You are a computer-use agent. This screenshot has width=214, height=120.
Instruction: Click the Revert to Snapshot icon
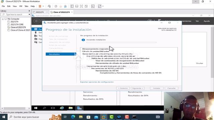61,6
